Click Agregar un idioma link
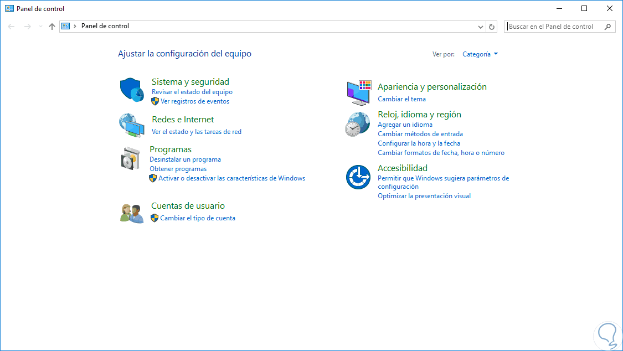This screenshot has height=351, width=623. (405, 125)
